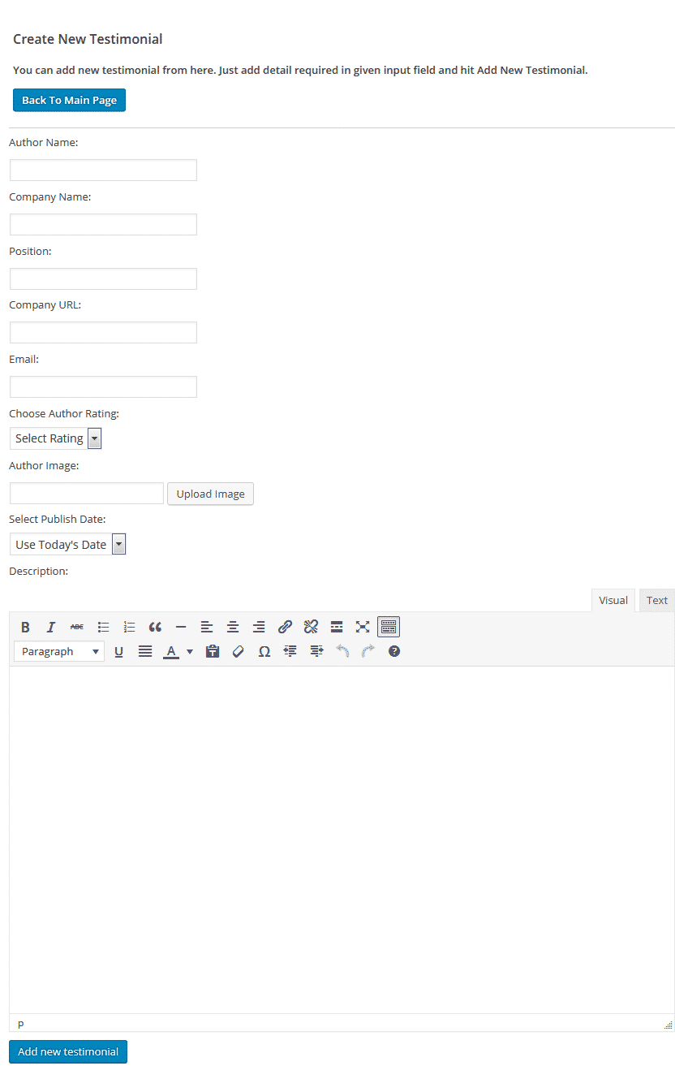Apply the text color
This screenshot has width=675, height=1066.
[171, 651]
